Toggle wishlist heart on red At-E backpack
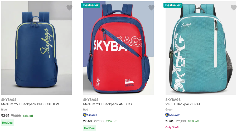The image size is (237, 132). pyautogui.click(x=151, y=8)
